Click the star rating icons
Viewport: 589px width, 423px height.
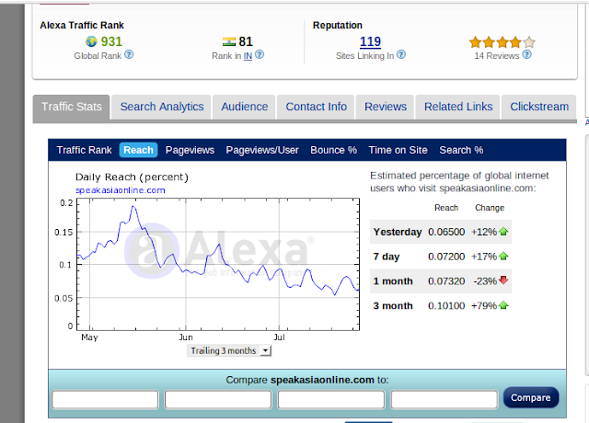(x=502, y=42)
